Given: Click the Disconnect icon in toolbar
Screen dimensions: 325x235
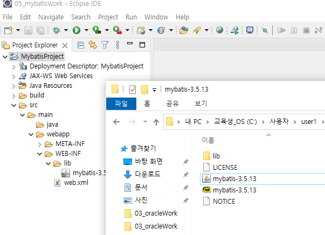Looking at the screenshot, I should click(x=319, y=31).
